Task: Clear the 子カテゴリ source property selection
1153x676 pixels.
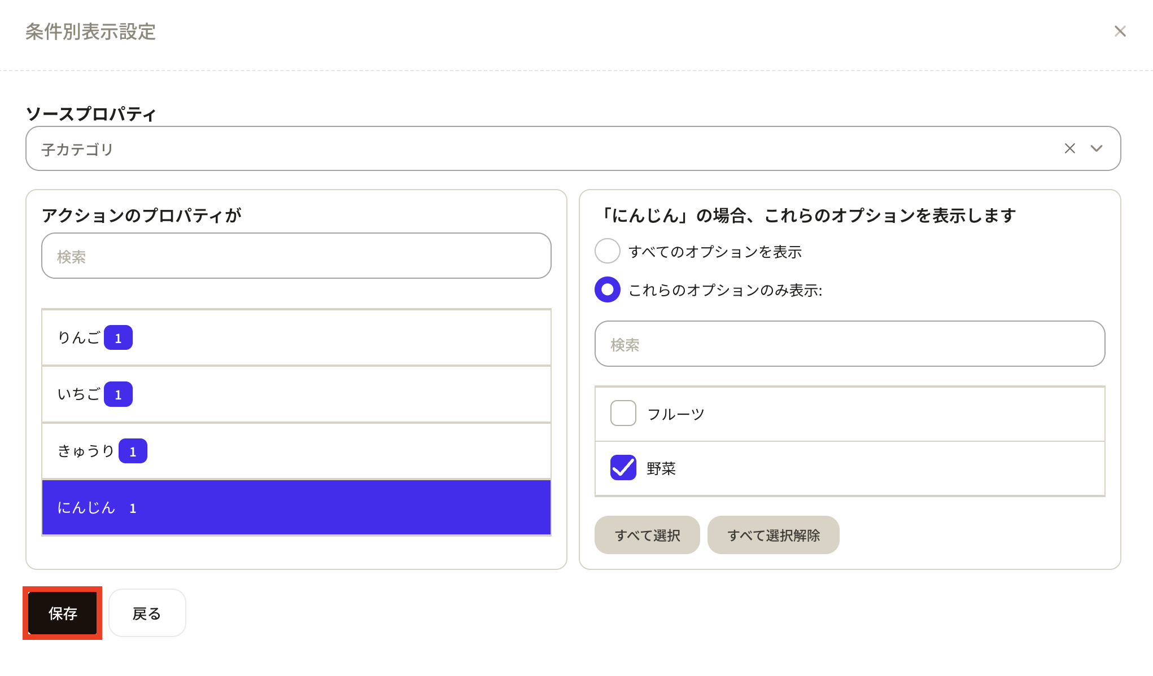Action: pyautogui.click(x=1069, y=148)
